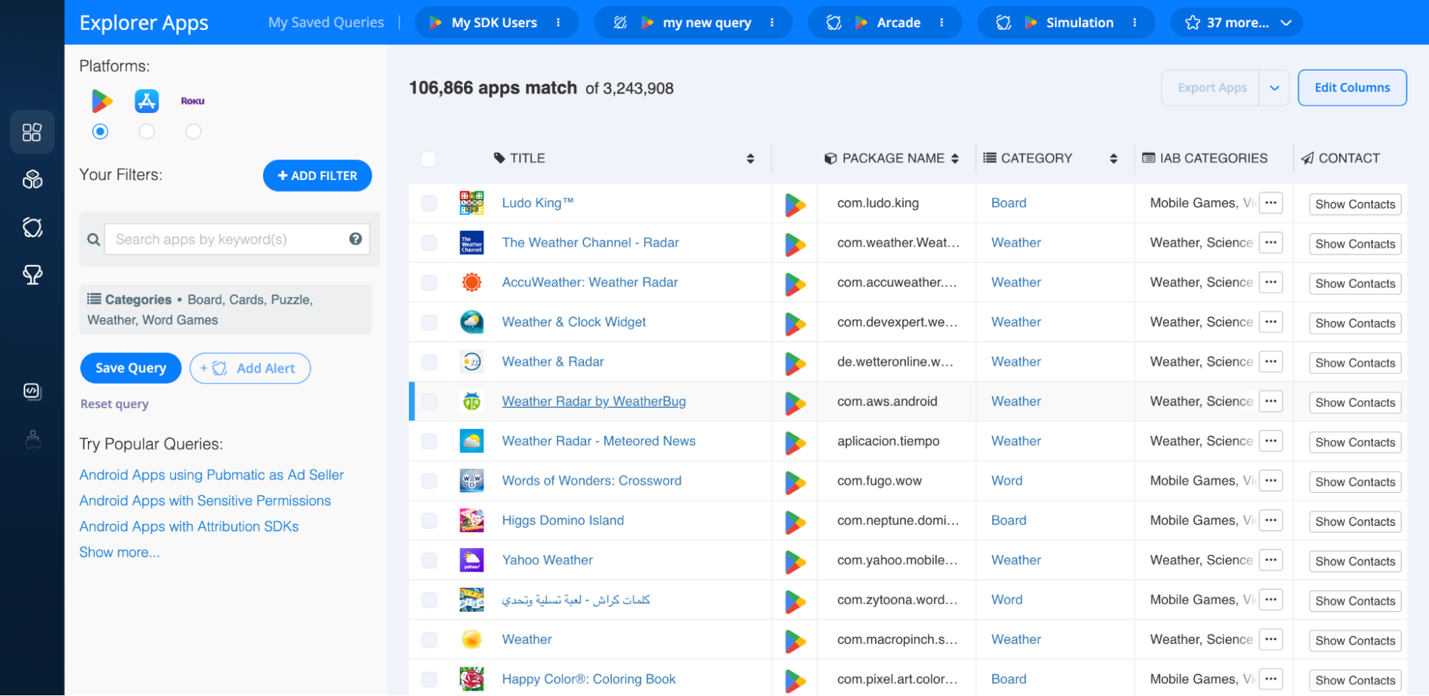
Task: Expand the 37 more saved queries dropdown
Action: point(1237,23)
